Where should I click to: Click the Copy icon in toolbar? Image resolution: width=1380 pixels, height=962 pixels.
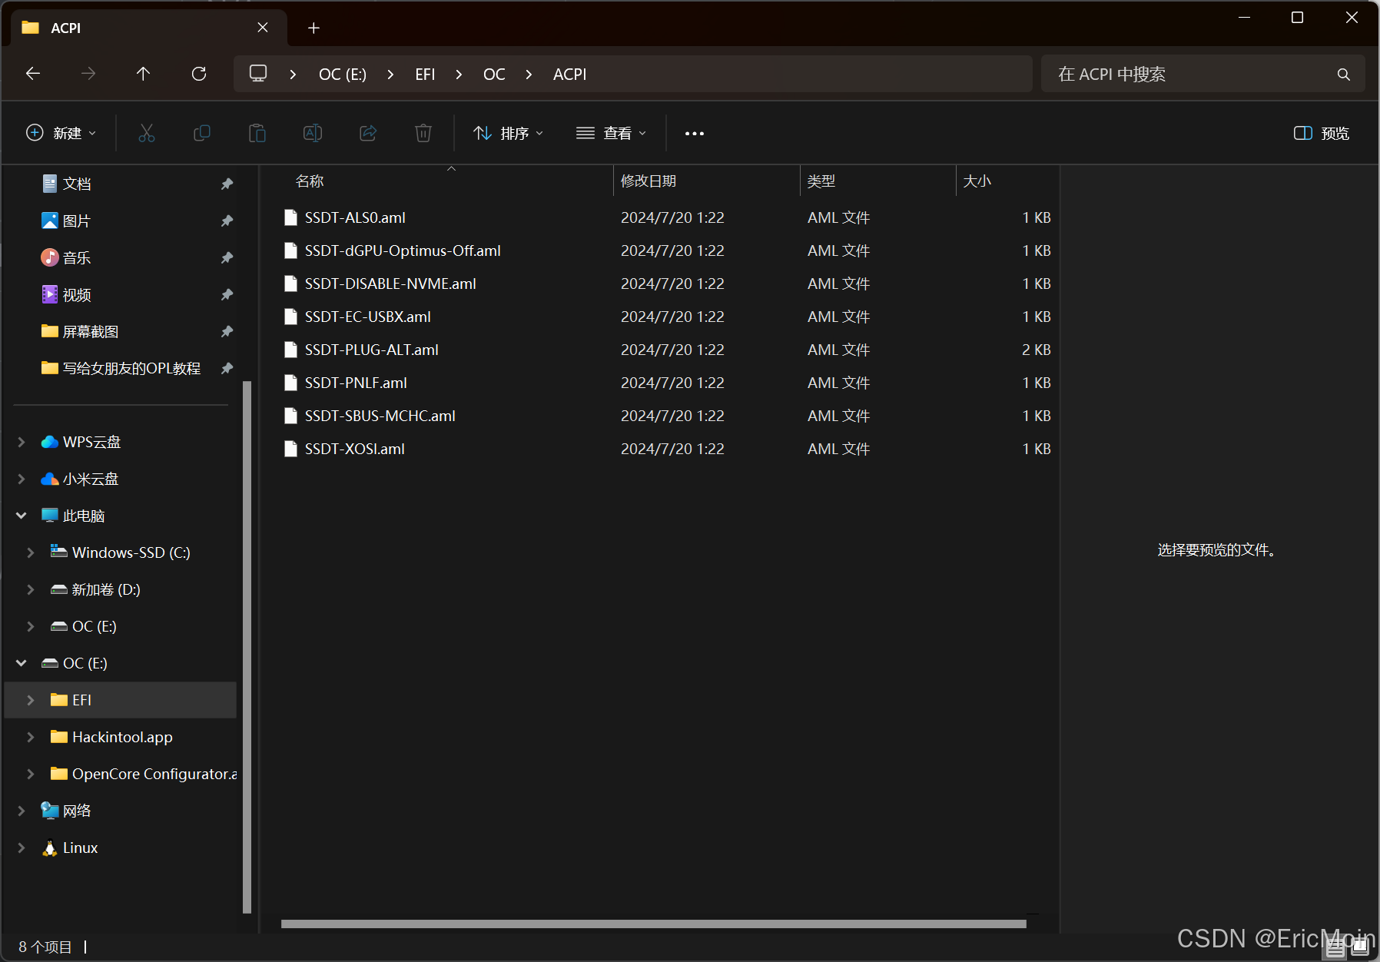(202, 133)
